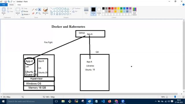This screenshot has width=185, height=104.
Task: Choose the Four-point star shape
Action: (54, 14)
